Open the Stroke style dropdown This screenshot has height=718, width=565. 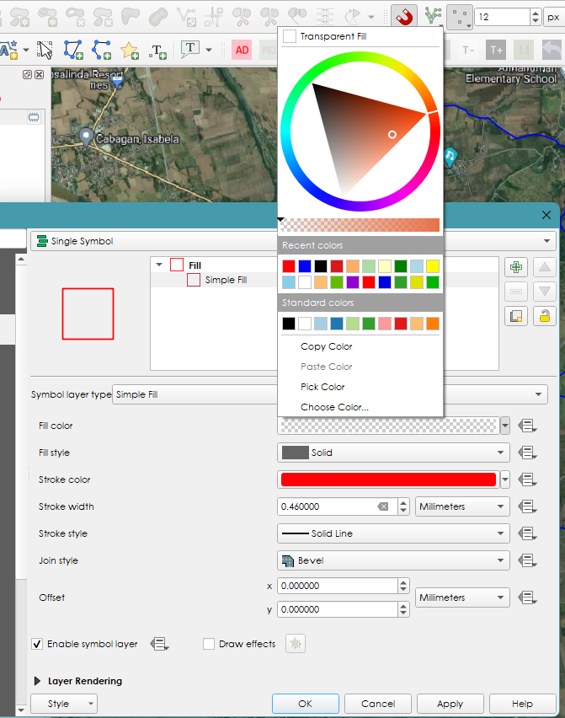(x=393, y=533)
